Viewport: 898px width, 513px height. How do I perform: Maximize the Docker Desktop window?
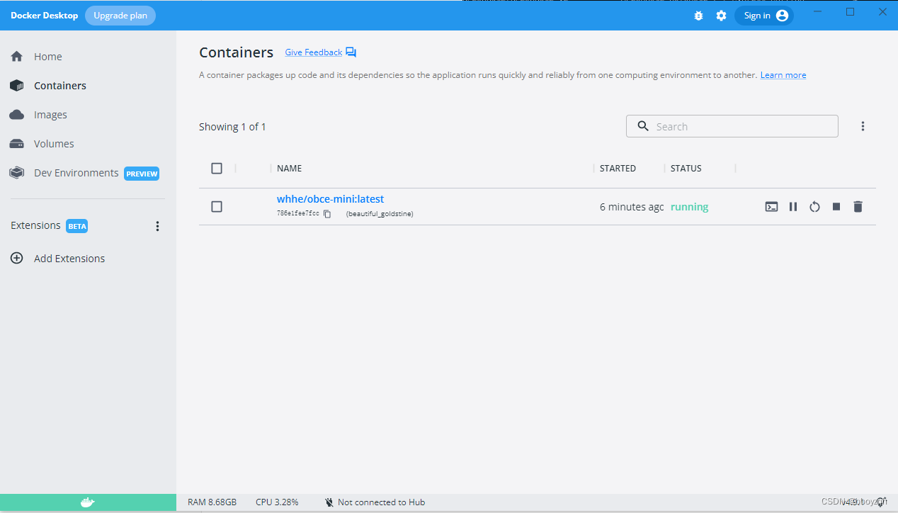851,12
